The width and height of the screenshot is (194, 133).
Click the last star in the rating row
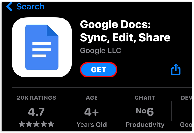tap(51, 124)
